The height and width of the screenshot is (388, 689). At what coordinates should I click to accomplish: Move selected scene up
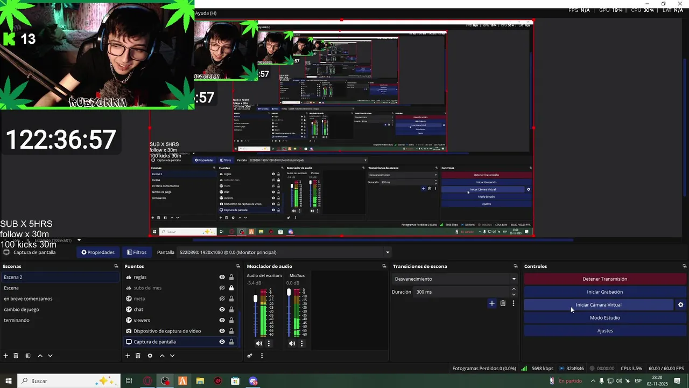tap(40, 356)
